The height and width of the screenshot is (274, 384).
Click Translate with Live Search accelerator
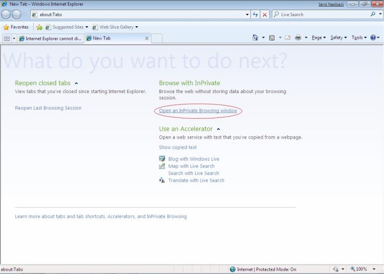point(196,181)
